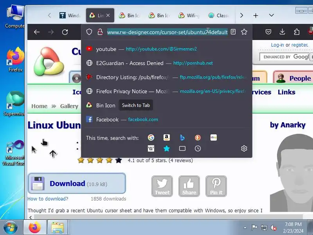This screenshot has height=235, width=313.
Task: Click the network tray icon
Action: tap(264, 228)
